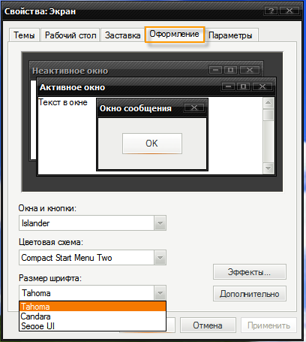Switch to the Параметры tab
This screenshot has width=306, height=342.
[230, 35]
